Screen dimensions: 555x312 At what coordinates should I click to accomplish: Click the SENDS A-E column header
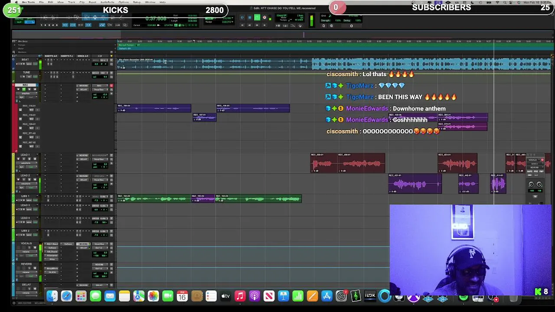[x=82, y=56]
